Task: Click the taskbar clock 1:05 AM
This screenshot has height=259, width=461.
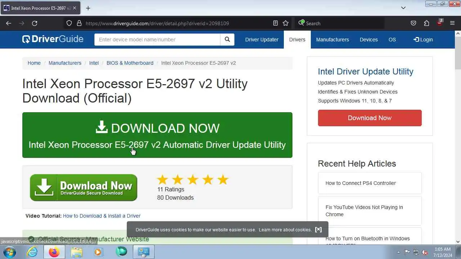Action: 443,252
